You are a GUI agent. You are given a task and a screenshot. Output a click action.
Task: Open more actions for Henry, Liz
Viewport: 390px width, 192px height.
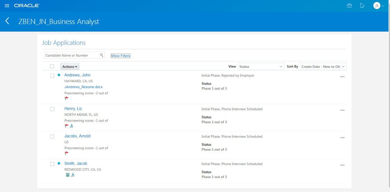click(x=342, y=110)
